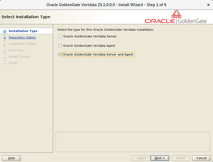Open the Help button

(x=11, y=158)
